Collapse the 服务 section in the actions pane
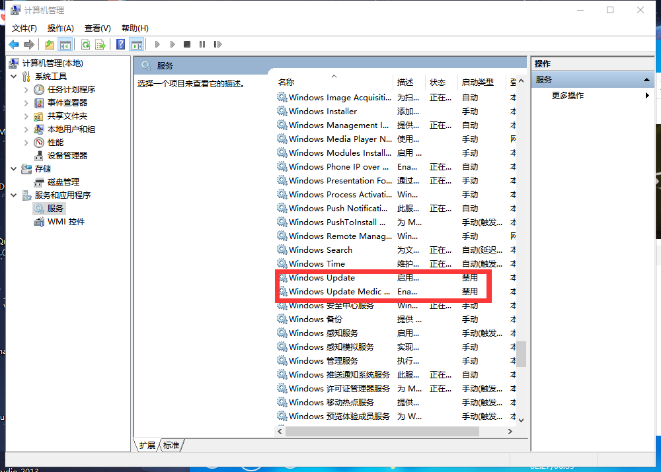 (646, 80)
